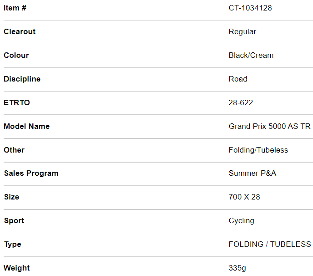
Task: Click the Colour label
Action: coord(16,55)
